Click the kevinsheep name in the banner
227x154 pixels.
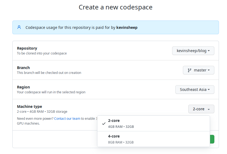click(x=127, y=28)
